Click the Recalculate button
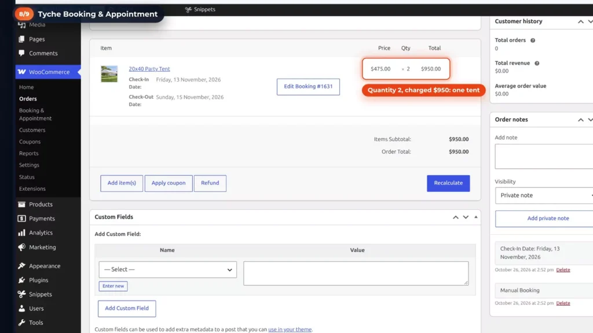 pyautogui.click(x=448, y=183)
